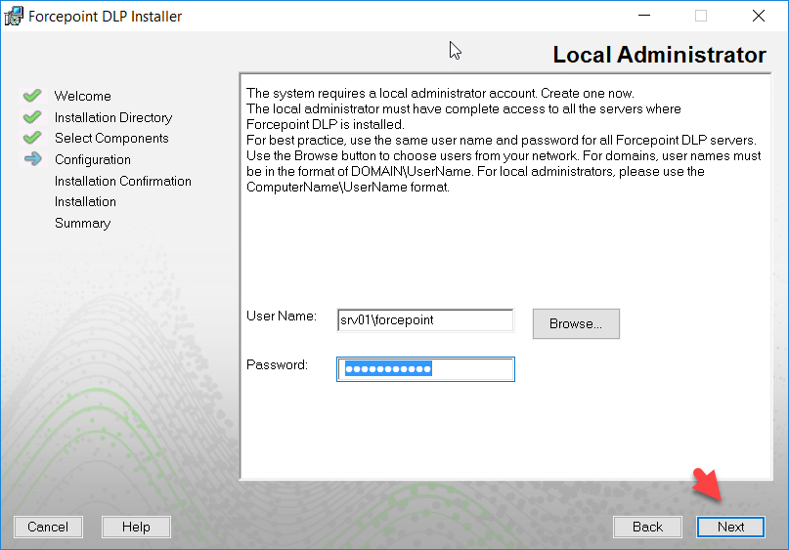Click the checkmark beside Select Components

tap(32, 138)
